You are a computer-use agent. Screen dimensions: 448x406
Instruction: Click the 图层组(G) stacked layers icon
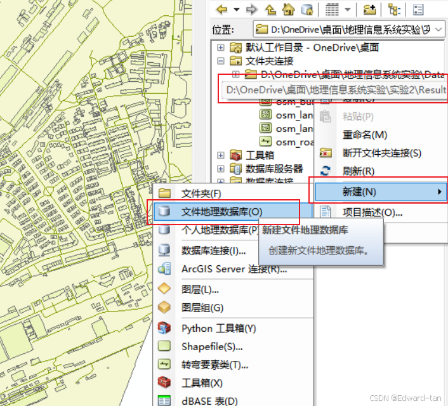point(164,307)
